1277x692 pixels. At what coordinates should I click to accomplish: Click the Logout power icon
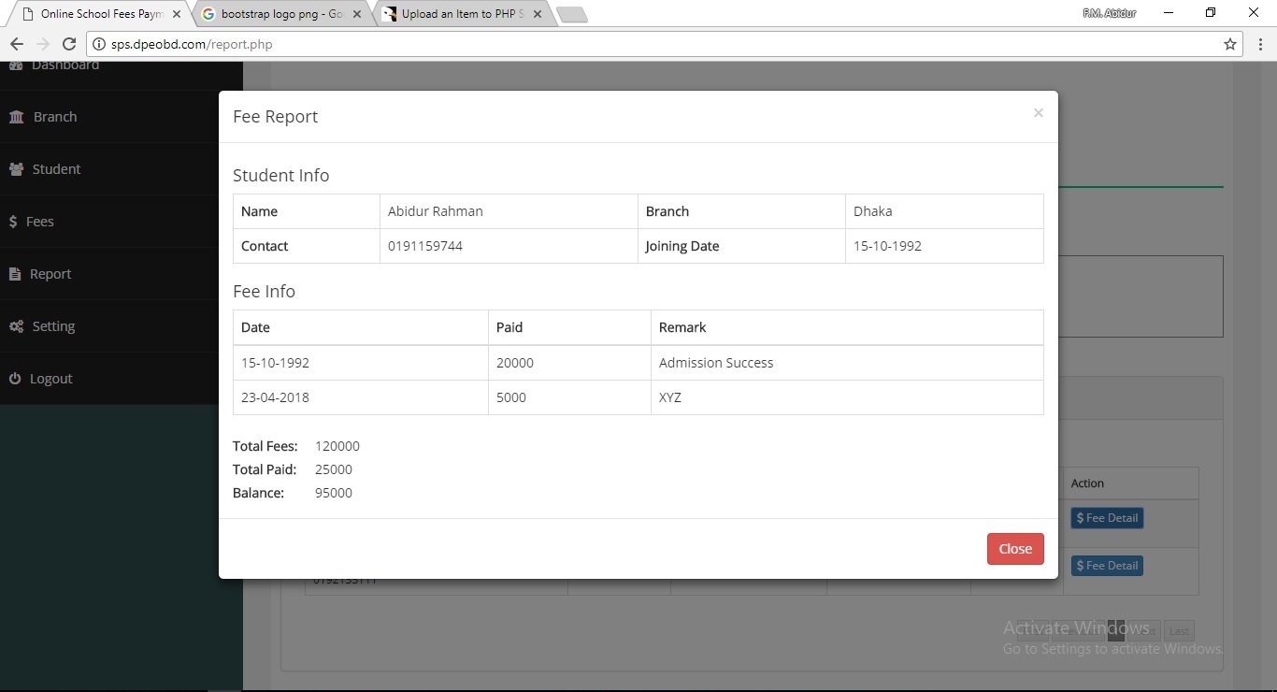pos(14,378)
